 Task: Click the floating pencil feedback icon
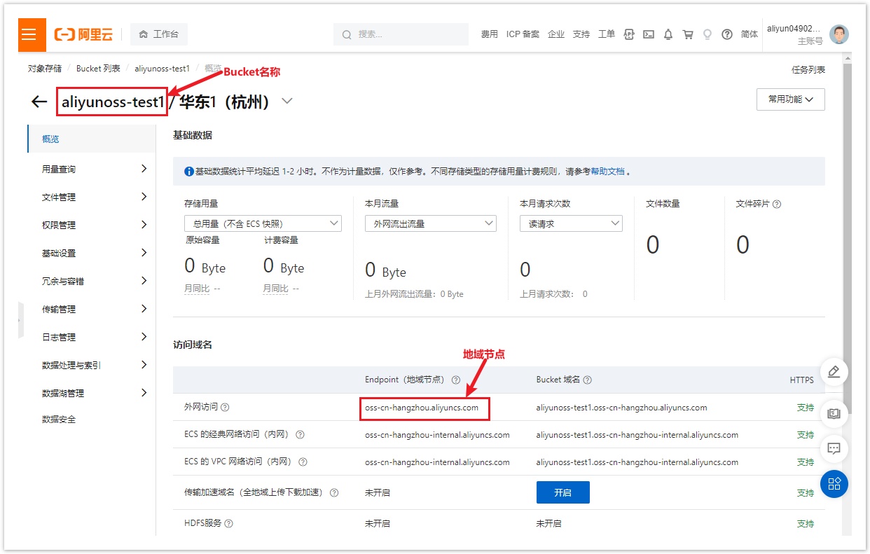coord(834,372)
